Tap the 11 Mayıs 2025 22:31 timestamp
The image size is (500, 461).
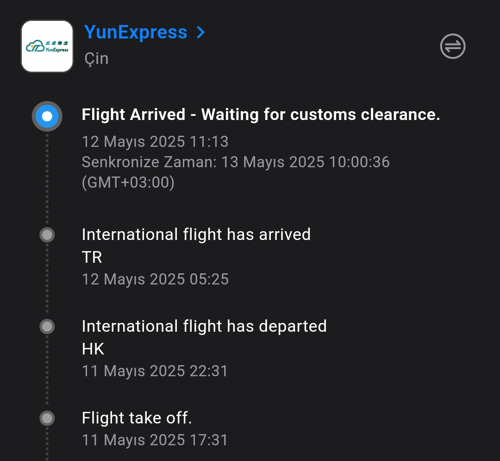155,371
